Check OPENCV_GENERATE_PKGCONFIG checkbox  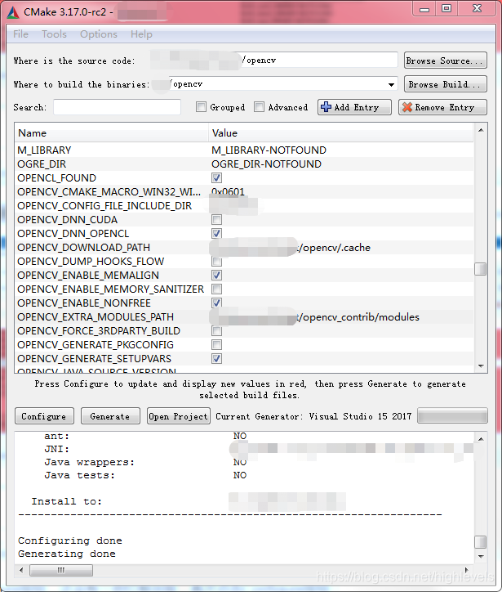click(x=216, y=345)
